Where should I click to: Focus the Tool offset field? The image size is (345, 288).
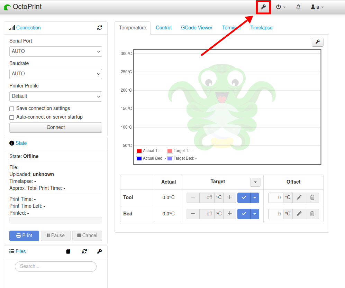click(x=275, y=198)
